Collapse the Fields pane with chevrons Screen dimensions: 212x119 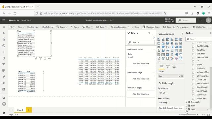pos(211,33)
